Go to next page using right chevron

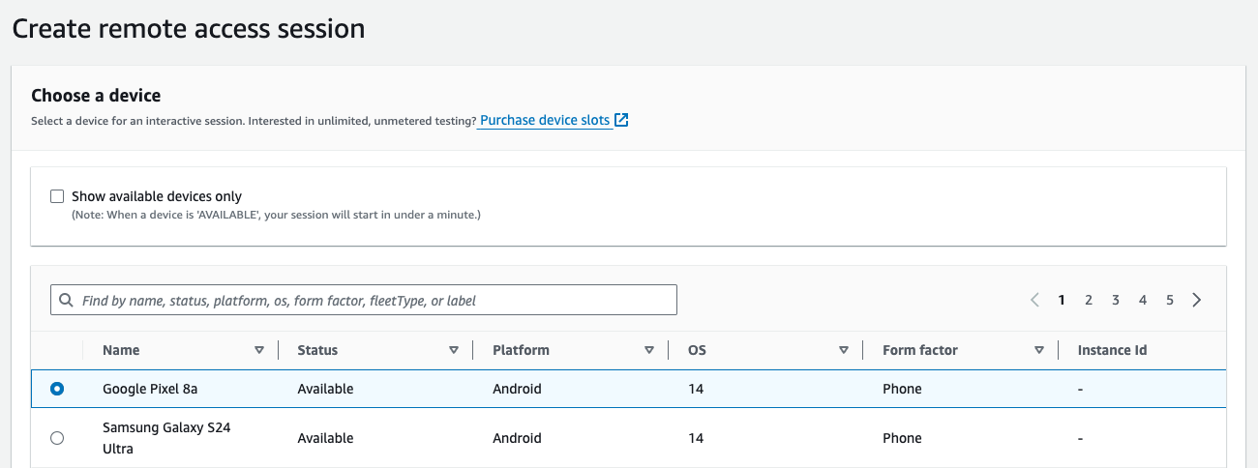coord(1197,300)
